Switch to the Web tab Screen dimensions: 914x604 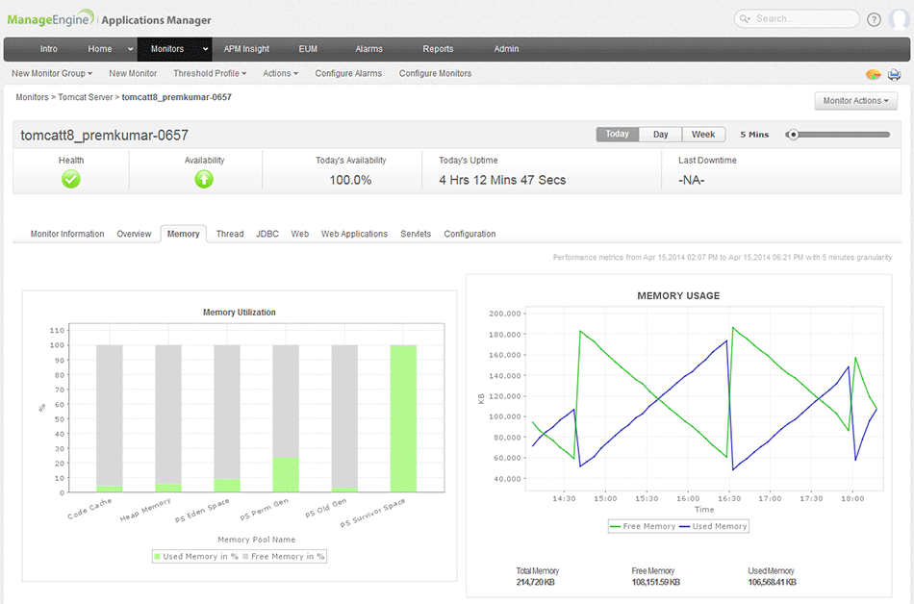[x=299, y=234]
